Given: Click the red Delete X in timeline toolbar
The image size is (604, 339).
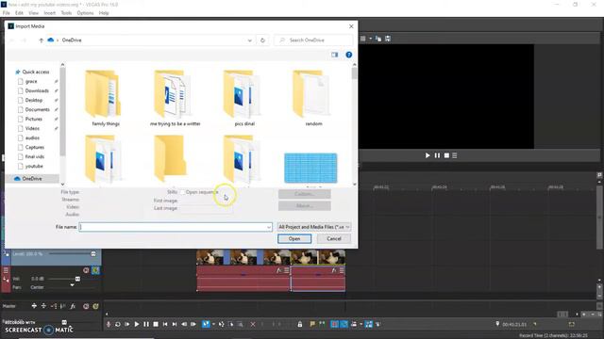Looking at the screenshot, I should point(253,324).
